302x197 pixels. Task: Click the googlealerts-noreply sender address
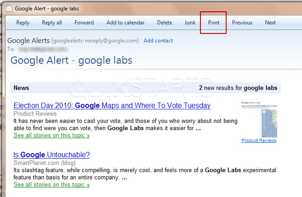tap(95, 41)
